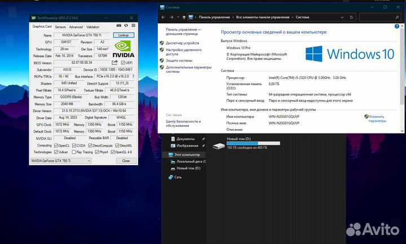406x244 pixels.
Task: Click the up arrow navigation icon
Action: tap(183, 17)
